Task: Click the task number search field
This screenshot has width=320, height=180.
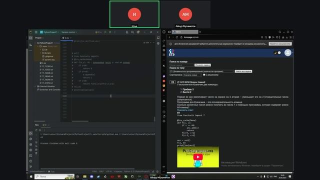Action: [181, 65]
